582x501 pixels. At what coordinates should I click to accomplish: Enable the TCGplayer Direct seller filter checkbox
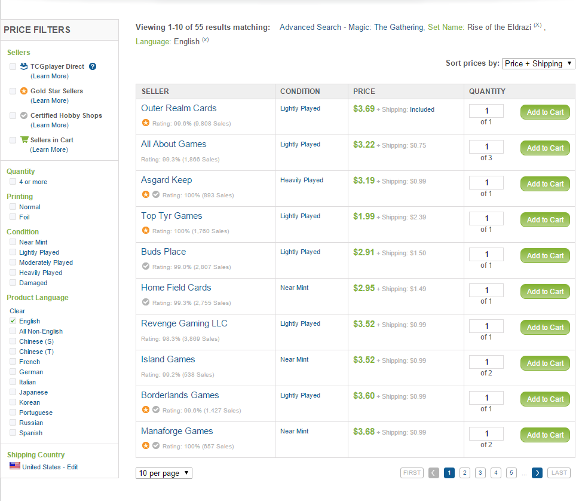point(13,66)
